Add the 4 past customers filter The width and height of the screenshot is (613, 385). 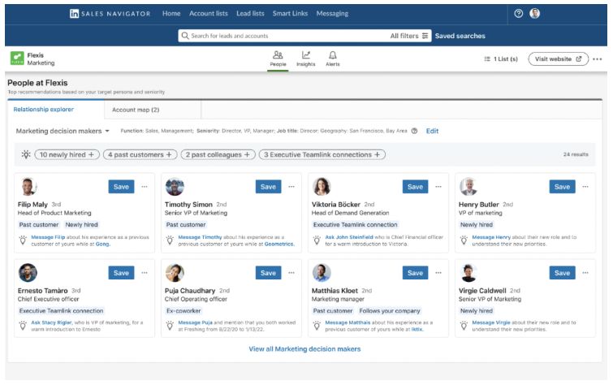140,154
